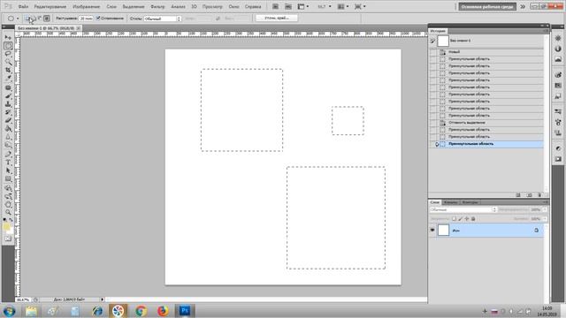
Task: Open the tool preset picker dropdown
Action: coord(18,19)
